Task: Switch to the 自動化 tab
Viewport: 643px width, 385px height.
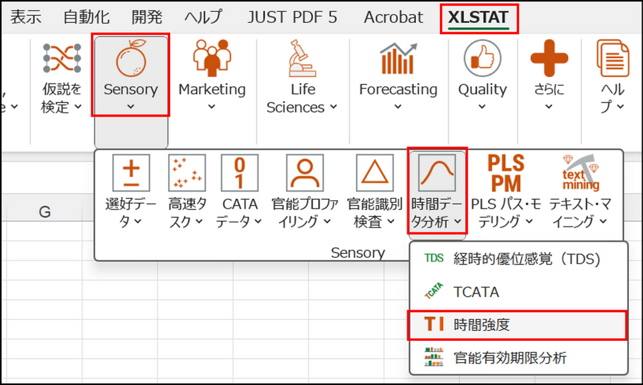Action: 86,17
